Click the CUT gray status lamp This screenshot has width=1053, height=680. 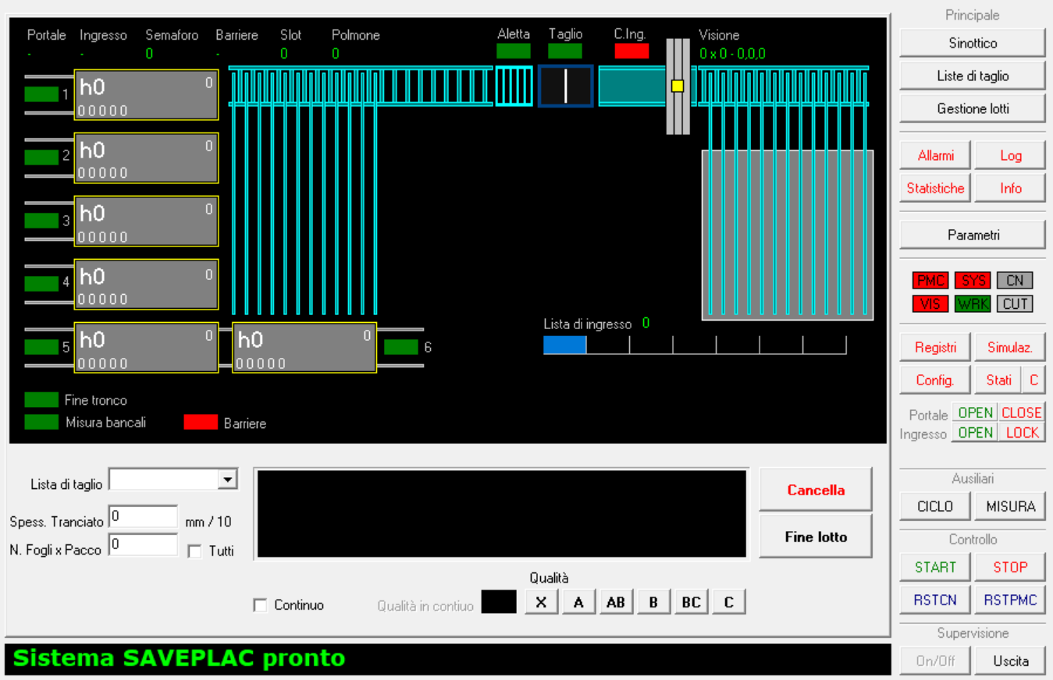point(1015,304)
